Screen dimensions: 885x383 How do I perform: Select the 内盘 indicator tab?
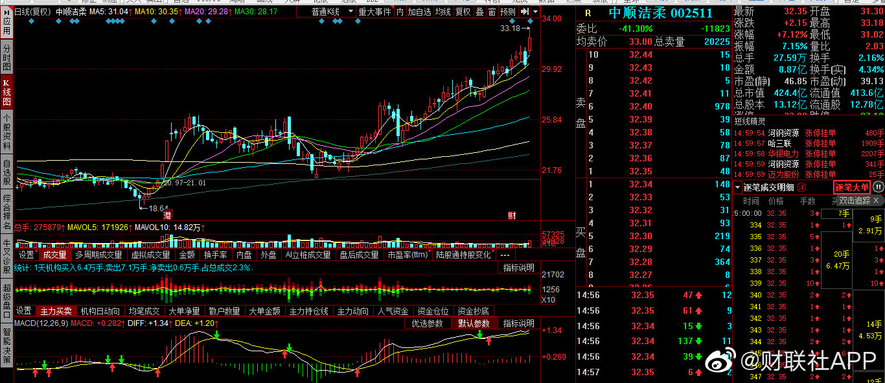click(244, 255)
